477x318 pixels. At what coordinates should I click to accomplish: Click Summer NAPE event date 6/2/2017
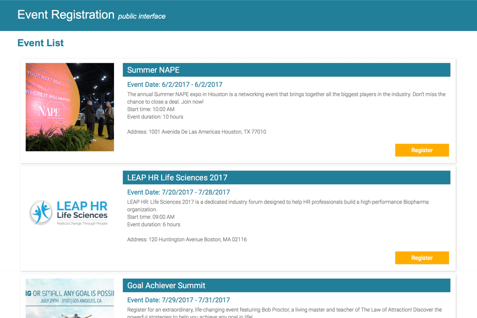pos(174,84)
